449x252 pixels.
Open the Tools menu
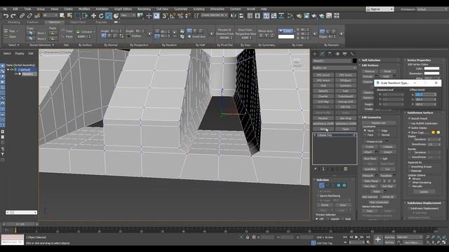pos(27,9)
